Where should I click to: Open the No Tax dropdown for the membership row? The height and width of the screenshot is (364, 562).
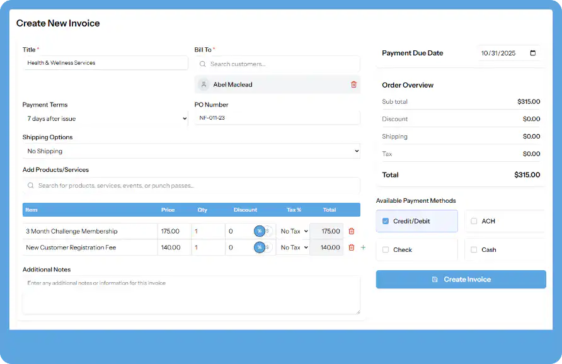(293, 231)
